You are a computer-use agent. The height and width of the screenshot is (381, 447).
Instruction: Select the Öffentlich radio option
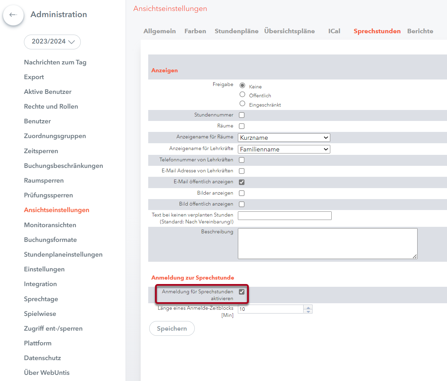pos(242,95)
